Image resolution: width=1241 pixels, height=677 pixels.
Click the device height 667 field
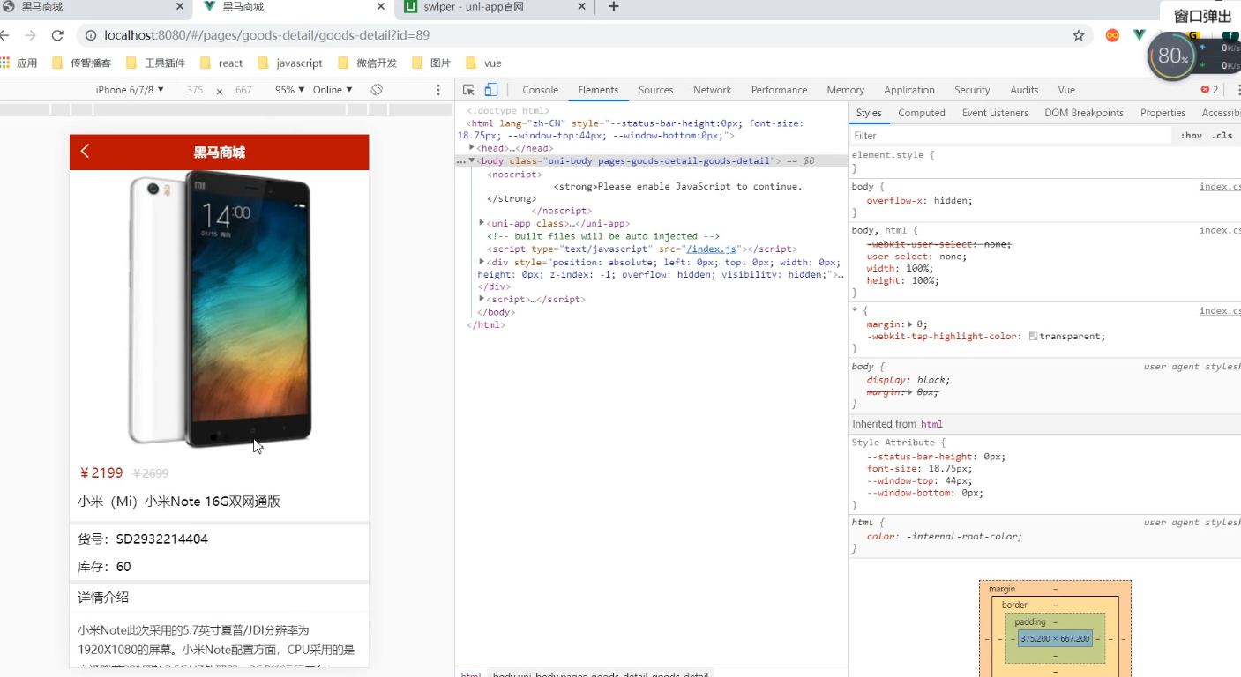pyautogui.click(x=243, y=90)
